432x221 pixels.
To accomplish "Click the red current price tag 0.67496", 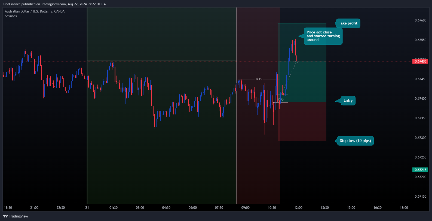I will [x=420, y=61].
